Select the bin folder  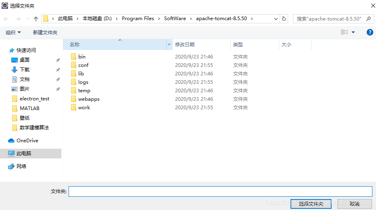point(82,57)
